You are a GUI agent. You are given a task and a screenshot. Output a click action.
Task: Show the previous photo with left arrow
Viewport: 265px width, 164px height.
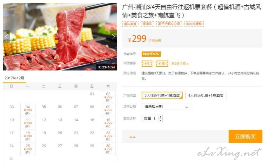pyautogui.click(x=6, y=37)
